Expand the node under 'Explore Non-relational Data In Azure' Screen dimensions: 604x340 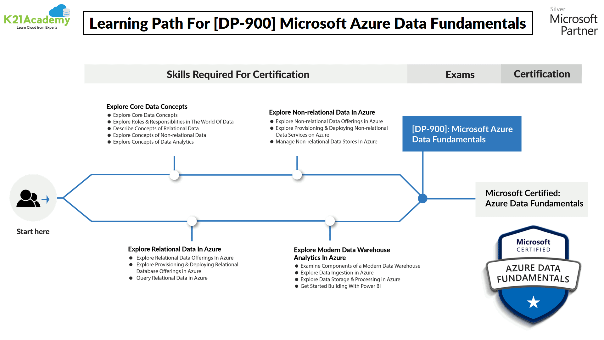pyautogui.click(x=296, y=174)
